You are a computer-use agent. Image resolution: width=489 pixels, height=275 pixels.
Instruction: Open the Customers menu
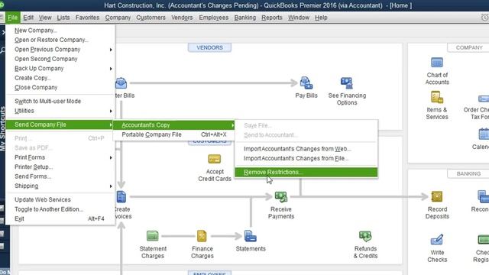151,18
